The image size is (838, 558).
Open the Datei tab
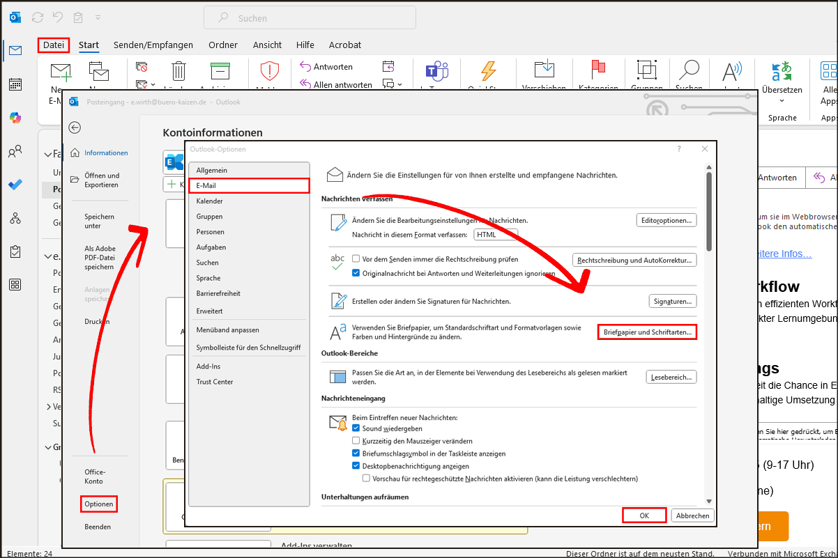54,45
